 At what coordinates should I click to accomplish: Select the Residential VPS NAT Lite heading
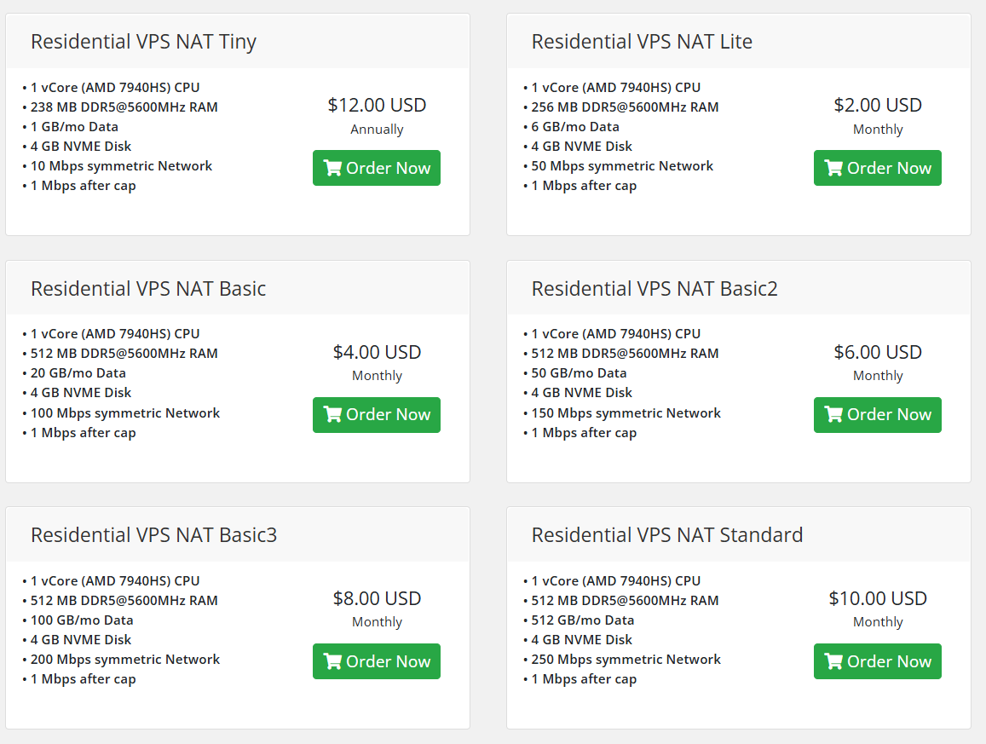click(642, 42)
